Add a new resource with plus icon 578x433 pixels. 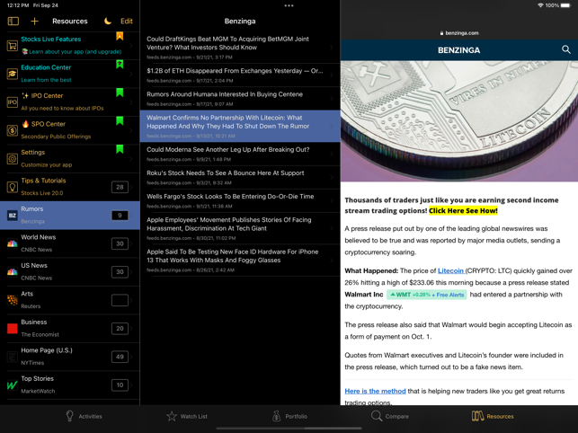pyautogui.click(x=35, y=21)
